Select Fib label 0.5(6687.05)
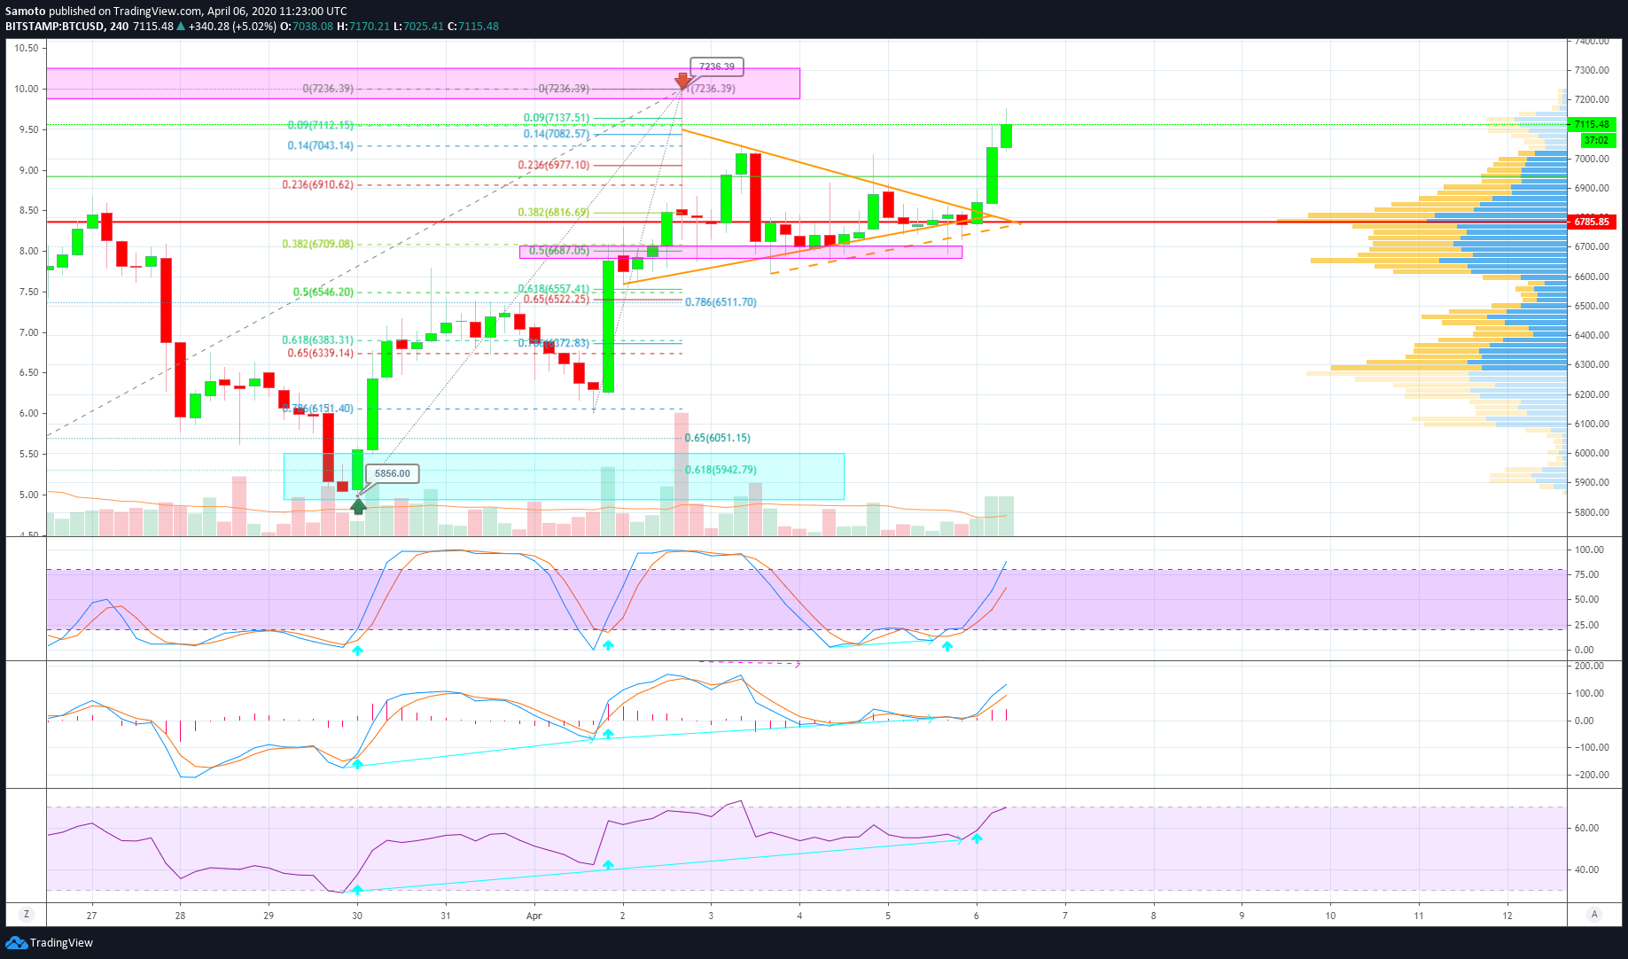This screenshot has width=1628, height=959. click(559, 251)
